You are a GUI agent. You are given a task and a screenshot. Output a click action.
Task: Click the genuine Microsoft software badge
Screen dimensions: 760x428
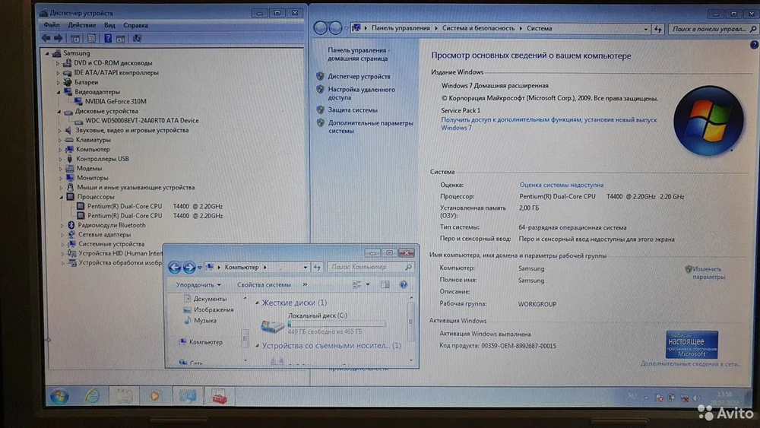pyautogui.click(x=692, y=344)
